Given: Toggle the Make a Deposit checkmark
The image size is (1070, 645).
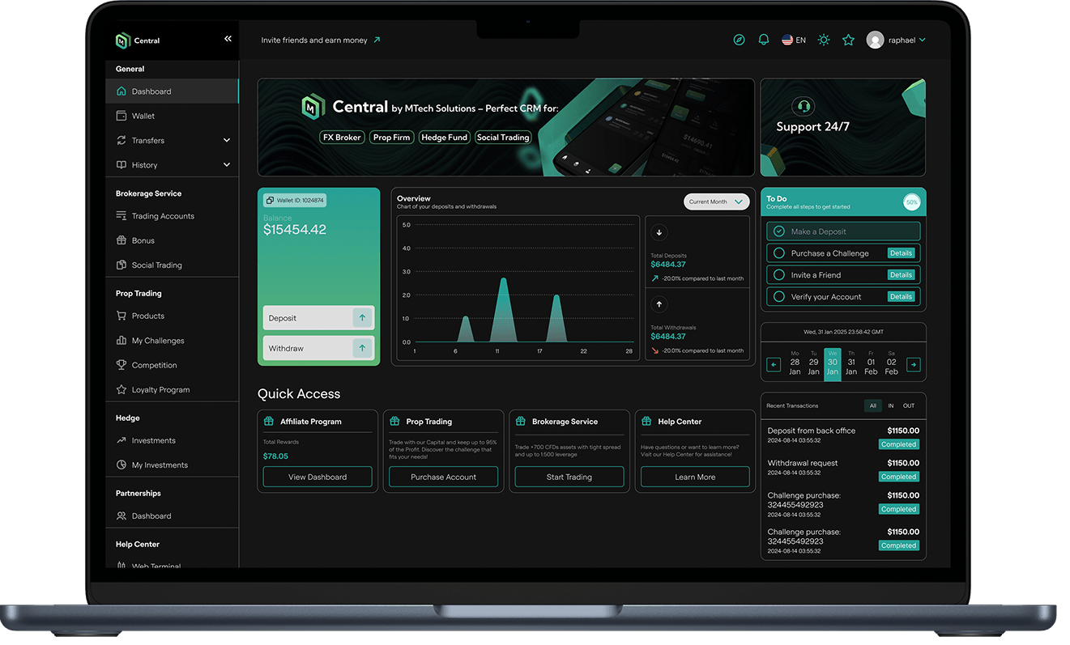Looking at the screenshot, I should click(779, 231).
